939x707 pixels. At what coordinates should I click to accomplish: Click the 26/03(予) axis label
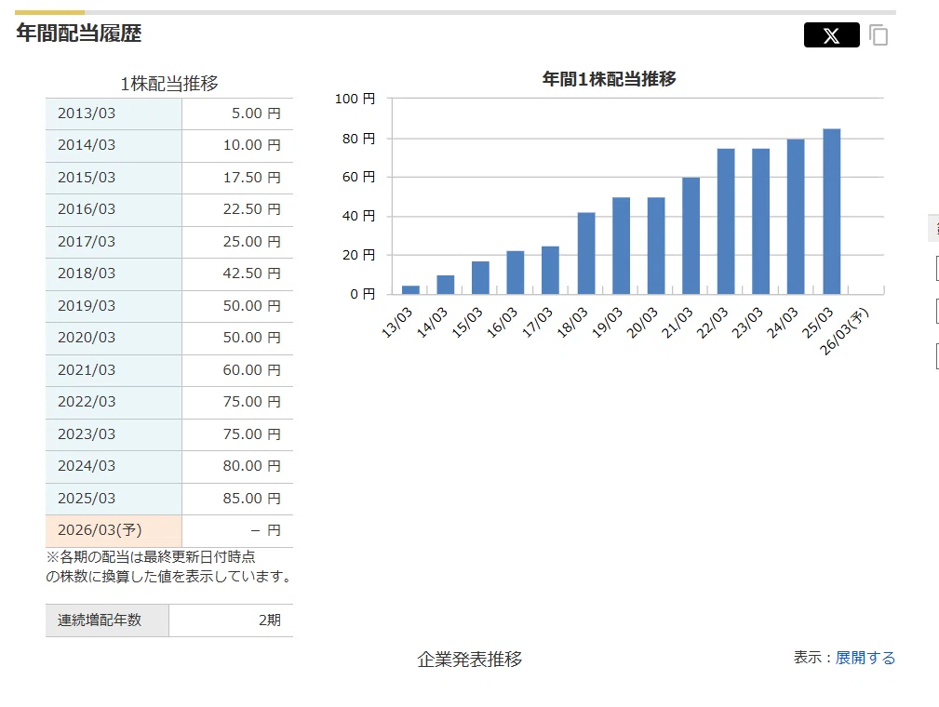[844, 331]
